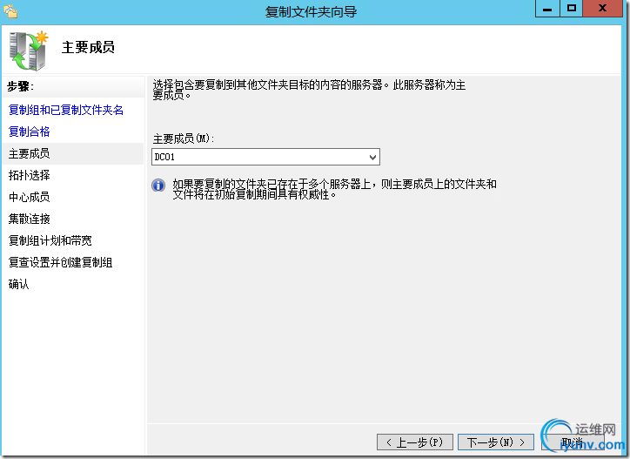Maximize the 复制文件夹向导 window
The height and width of the screenshot is (459, 630).
[x=571, y=9]
